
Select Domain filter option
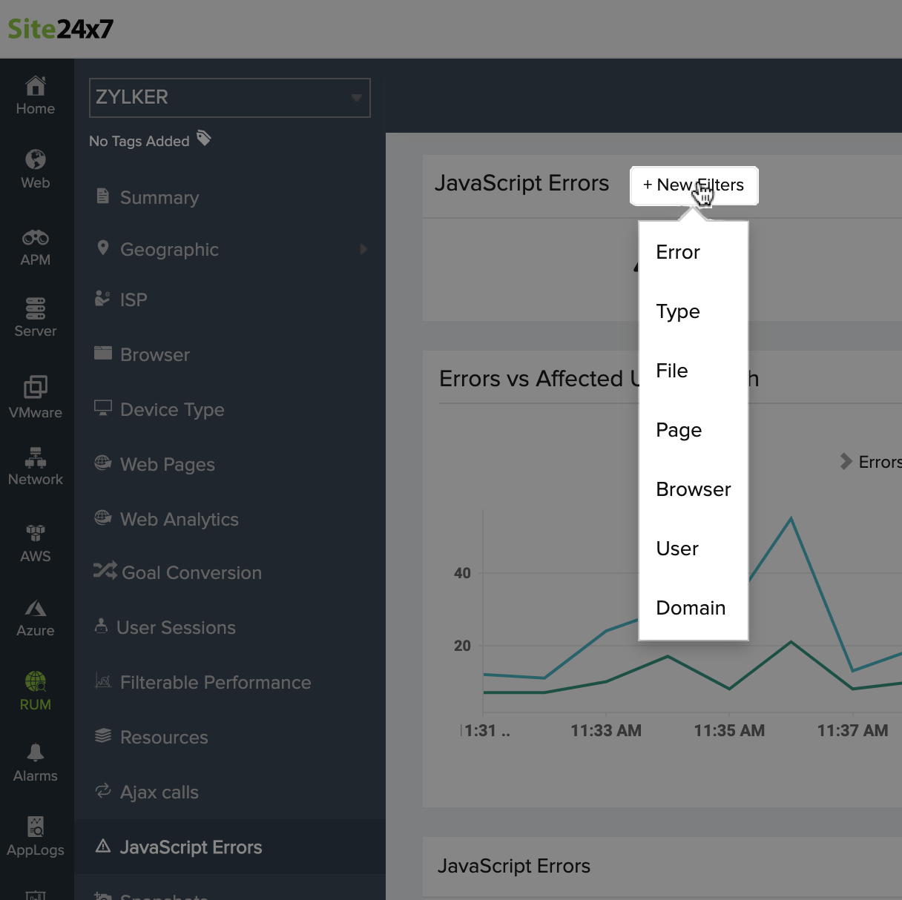[690, 608]
